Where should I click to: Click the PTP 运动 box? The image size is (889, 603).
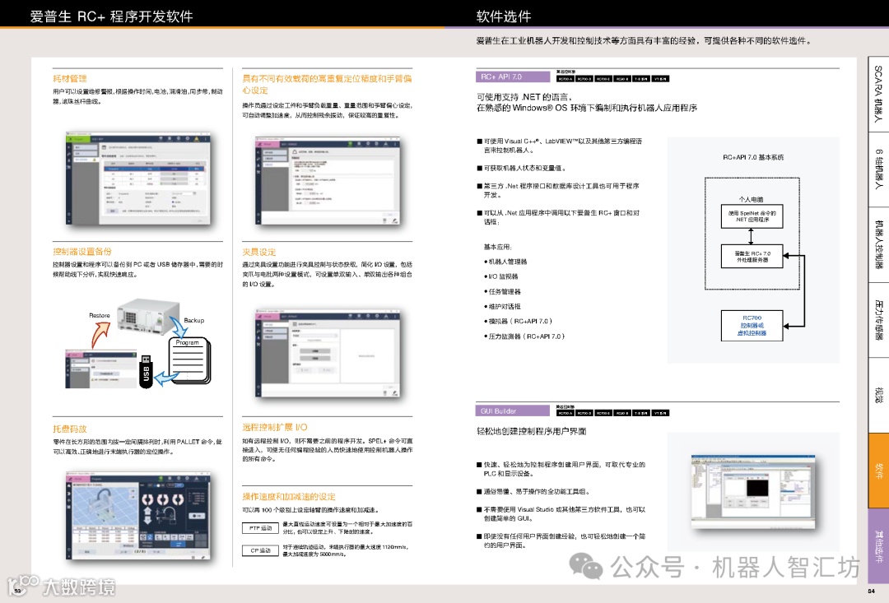tap(261, 528)
